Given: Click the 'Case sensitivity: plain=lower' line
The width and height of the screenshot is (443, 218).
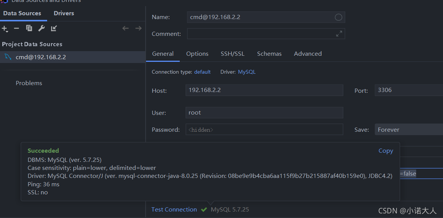Looking at the screenshot, I should pyautogui.click(x=92, y=168).
